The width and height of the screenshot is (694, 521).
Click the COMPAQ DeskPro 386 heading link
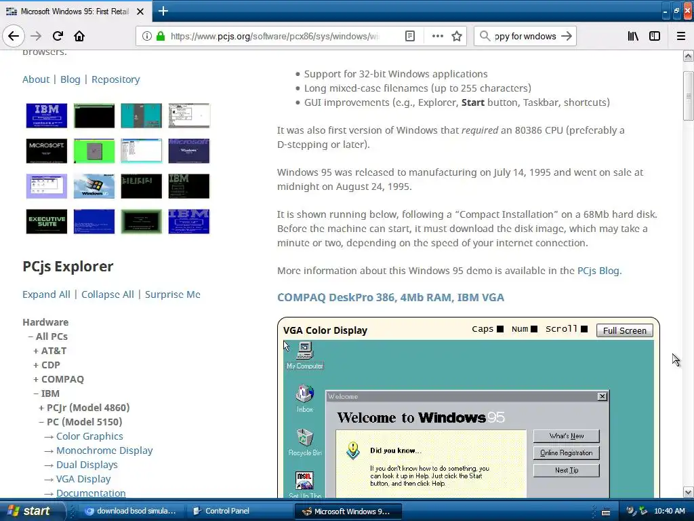pos(390,297)
